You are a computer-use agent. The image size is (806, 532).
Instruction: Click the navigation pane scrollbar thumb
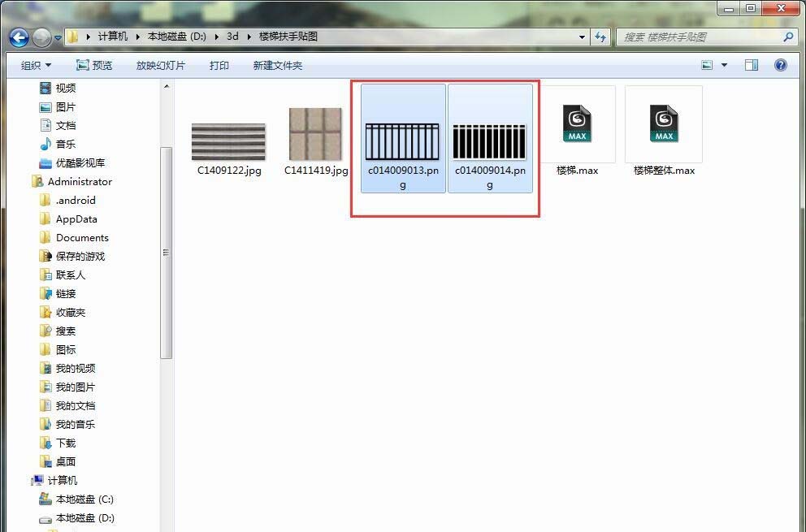point(166,253)
